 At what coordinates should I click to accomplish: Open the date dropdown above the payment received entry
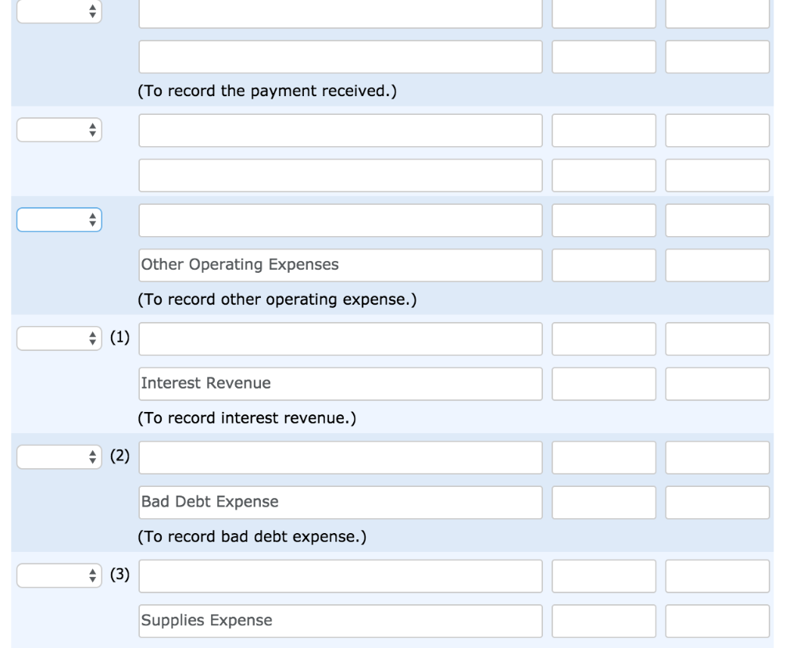[x=59, y=11]
